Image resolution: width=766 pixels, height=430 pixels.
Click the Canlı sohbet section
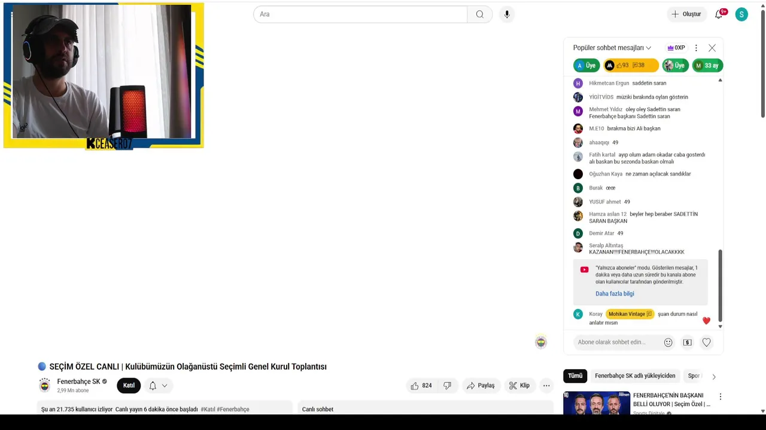[x=425, y=408]
